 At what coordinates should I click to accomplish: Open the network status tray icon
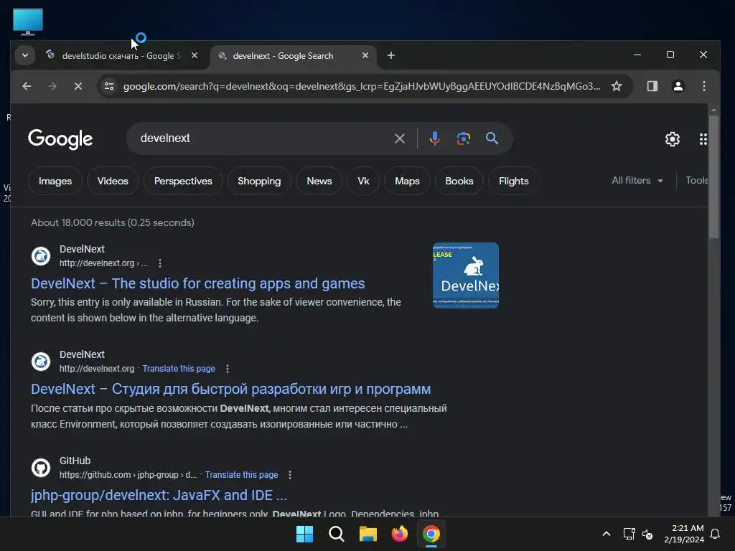629,534
